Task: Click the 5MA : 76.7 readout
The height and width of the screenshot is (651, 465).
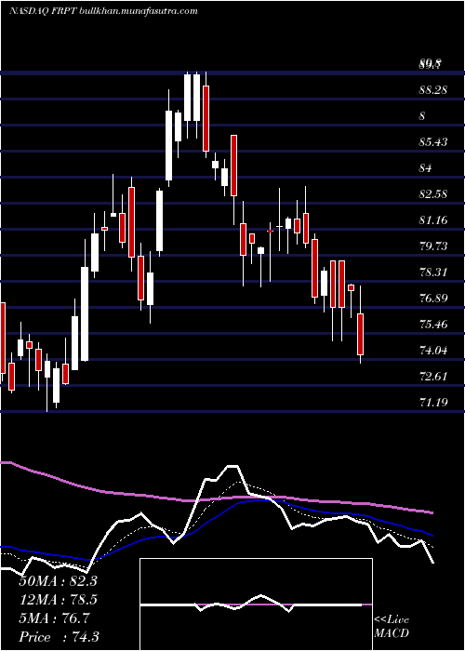Action: click(x=54, y=618)
